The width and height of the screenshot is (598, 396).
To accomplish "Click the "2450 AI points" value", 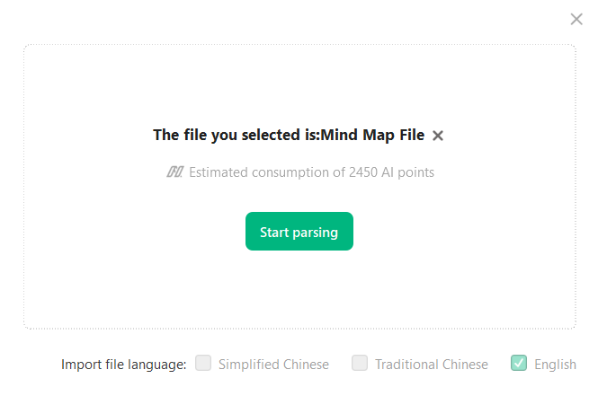I will click(x=391, y=172).
